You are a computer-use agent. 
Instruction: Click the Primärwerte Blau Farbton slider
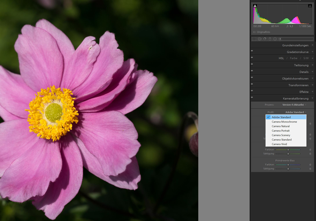[288, 165]
